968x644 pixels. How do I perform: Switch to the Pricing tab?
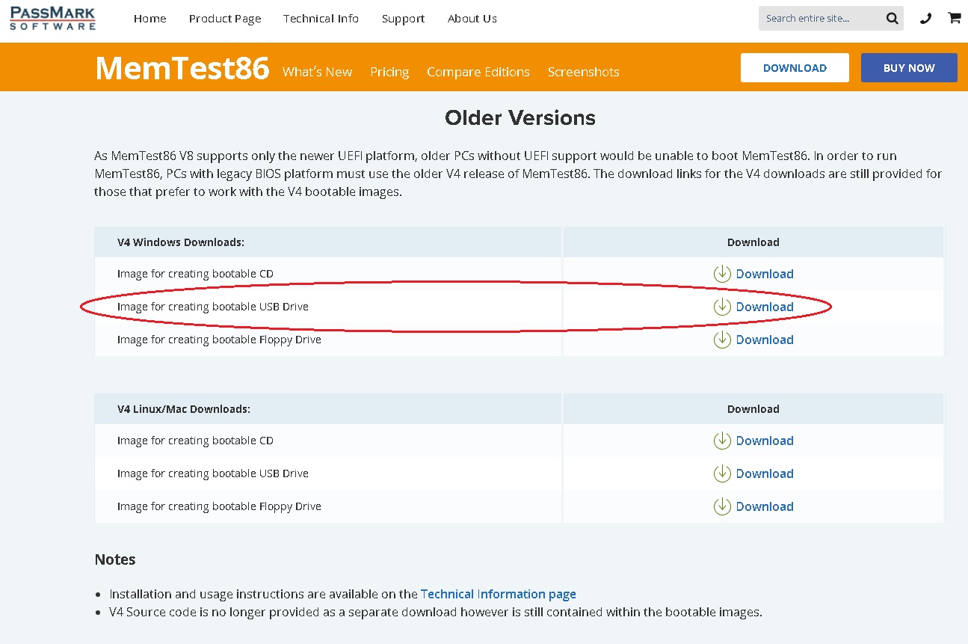click(x=389, y=72)
